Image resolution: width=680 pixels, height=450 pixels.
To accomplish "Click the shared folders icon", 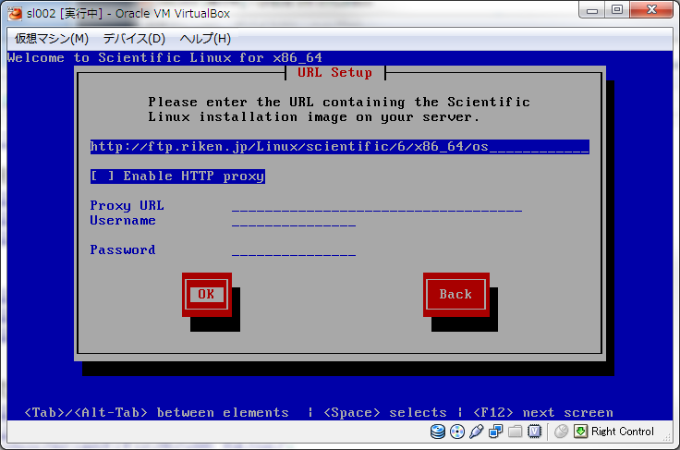I will (516, 432).
